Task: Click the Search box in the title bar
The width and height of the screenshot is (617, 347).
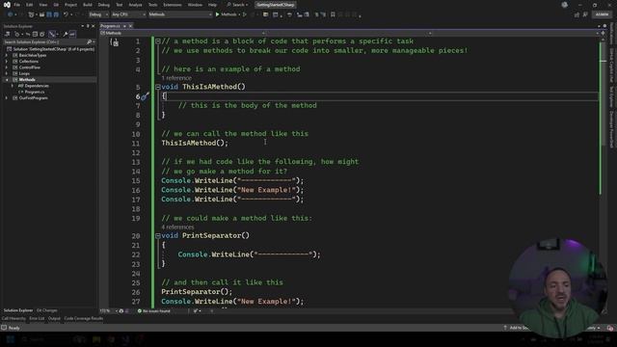Action: (238, 5)
